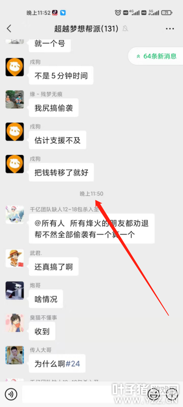Viewport: 183px width, 407px height.
Task: Select the 把钱转移了就好 message bubble
Action: click(x=61, y=172)
